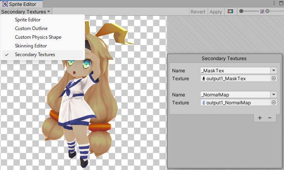Click the output1_NormalMap texture field
The image size is (284, 170).
(235, 102)
